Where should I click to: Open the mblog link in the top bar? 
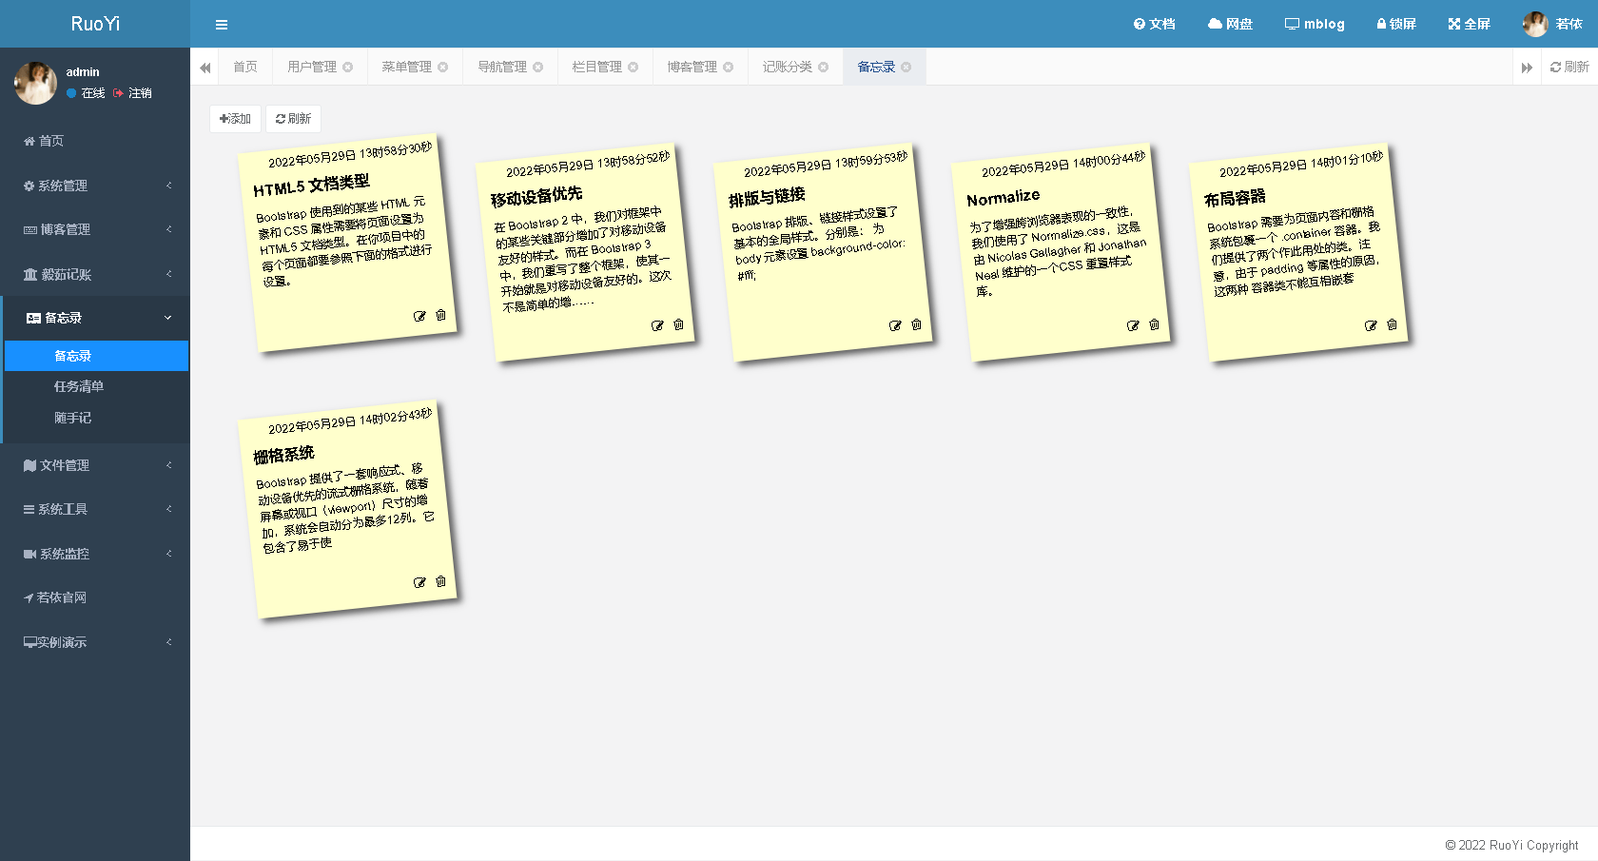(1315, 24)
